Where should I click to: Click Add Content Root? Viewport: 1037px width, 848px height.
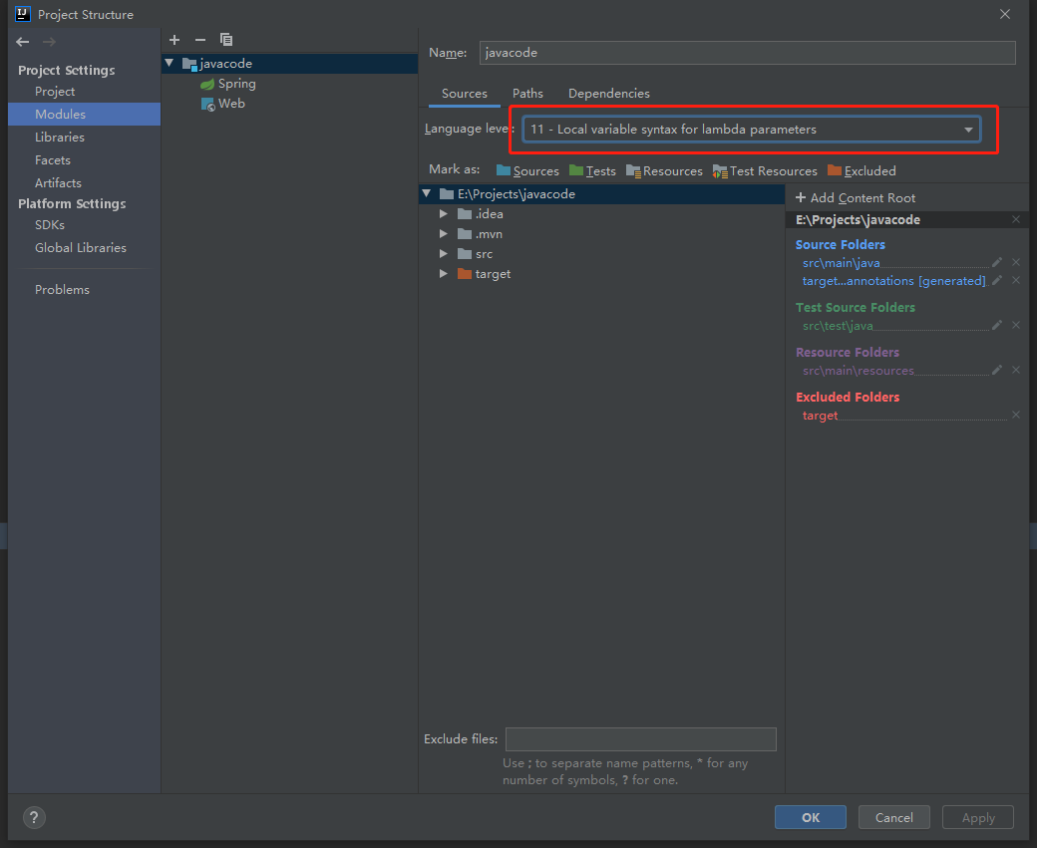[855, 197]
